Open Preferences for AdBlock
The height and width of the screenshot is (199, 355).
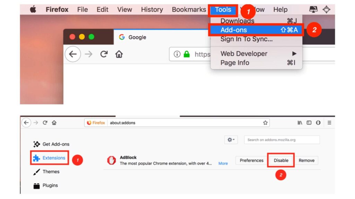pos(251,160)
